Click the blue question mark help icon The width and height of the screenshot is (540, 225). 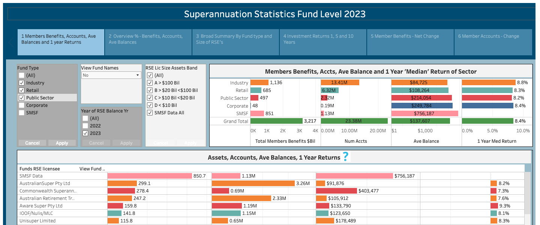pyautogui.click(x=346, y=157)
